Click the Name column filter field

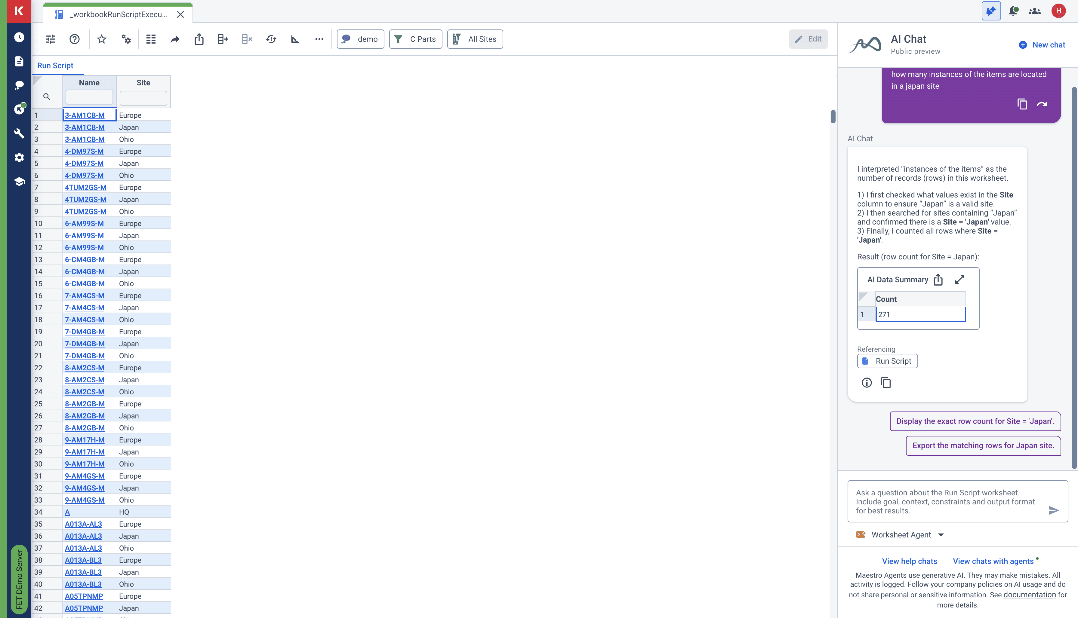click(89, 97)
